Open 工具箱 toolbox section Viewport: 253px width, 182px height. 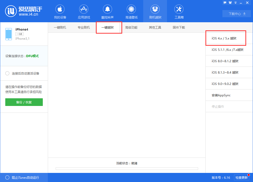[x=179, y=12]
